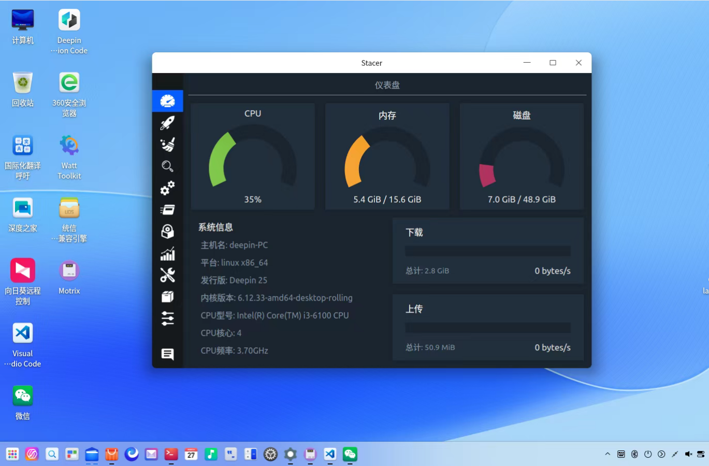Open the Dashboard page in Stacer sidebar

[x=167, y=101]
